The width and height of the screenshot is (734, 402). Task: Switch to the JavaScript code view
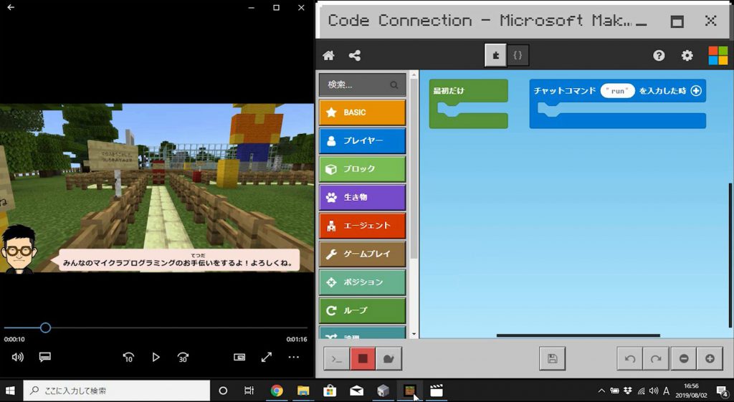[518, 55]
